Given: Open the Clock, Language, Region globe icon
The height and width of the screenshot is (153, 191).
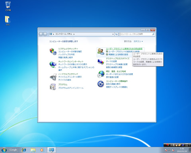Looking at the screenshot, I should click(x=101, y=74).
